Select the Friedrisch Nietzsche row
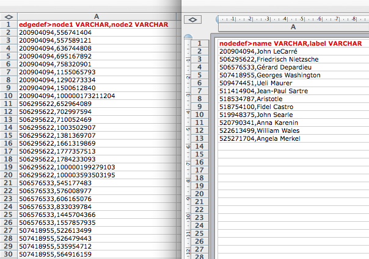The image size is (369, 259). click(x=293, y=59)
